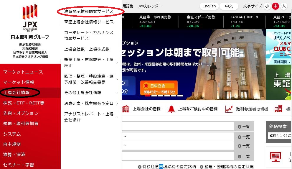Screen dimensions: 292x169
Task: Open 上場をご検討中の皆様 link
Action: pos(198,109)
